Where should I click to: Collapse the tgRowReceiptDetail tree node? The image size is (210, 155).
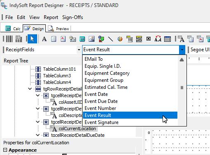(30, 89)
